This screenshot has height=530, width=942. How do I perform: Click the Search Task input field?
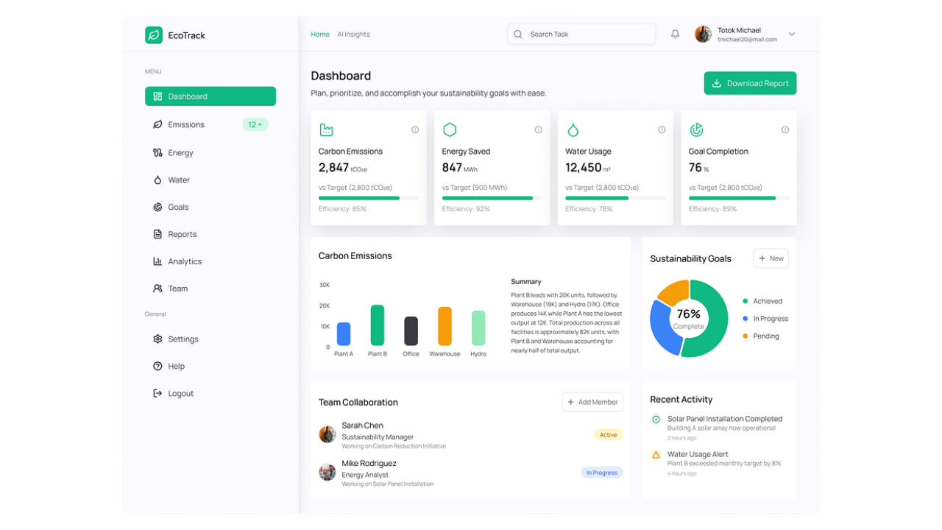581,34
